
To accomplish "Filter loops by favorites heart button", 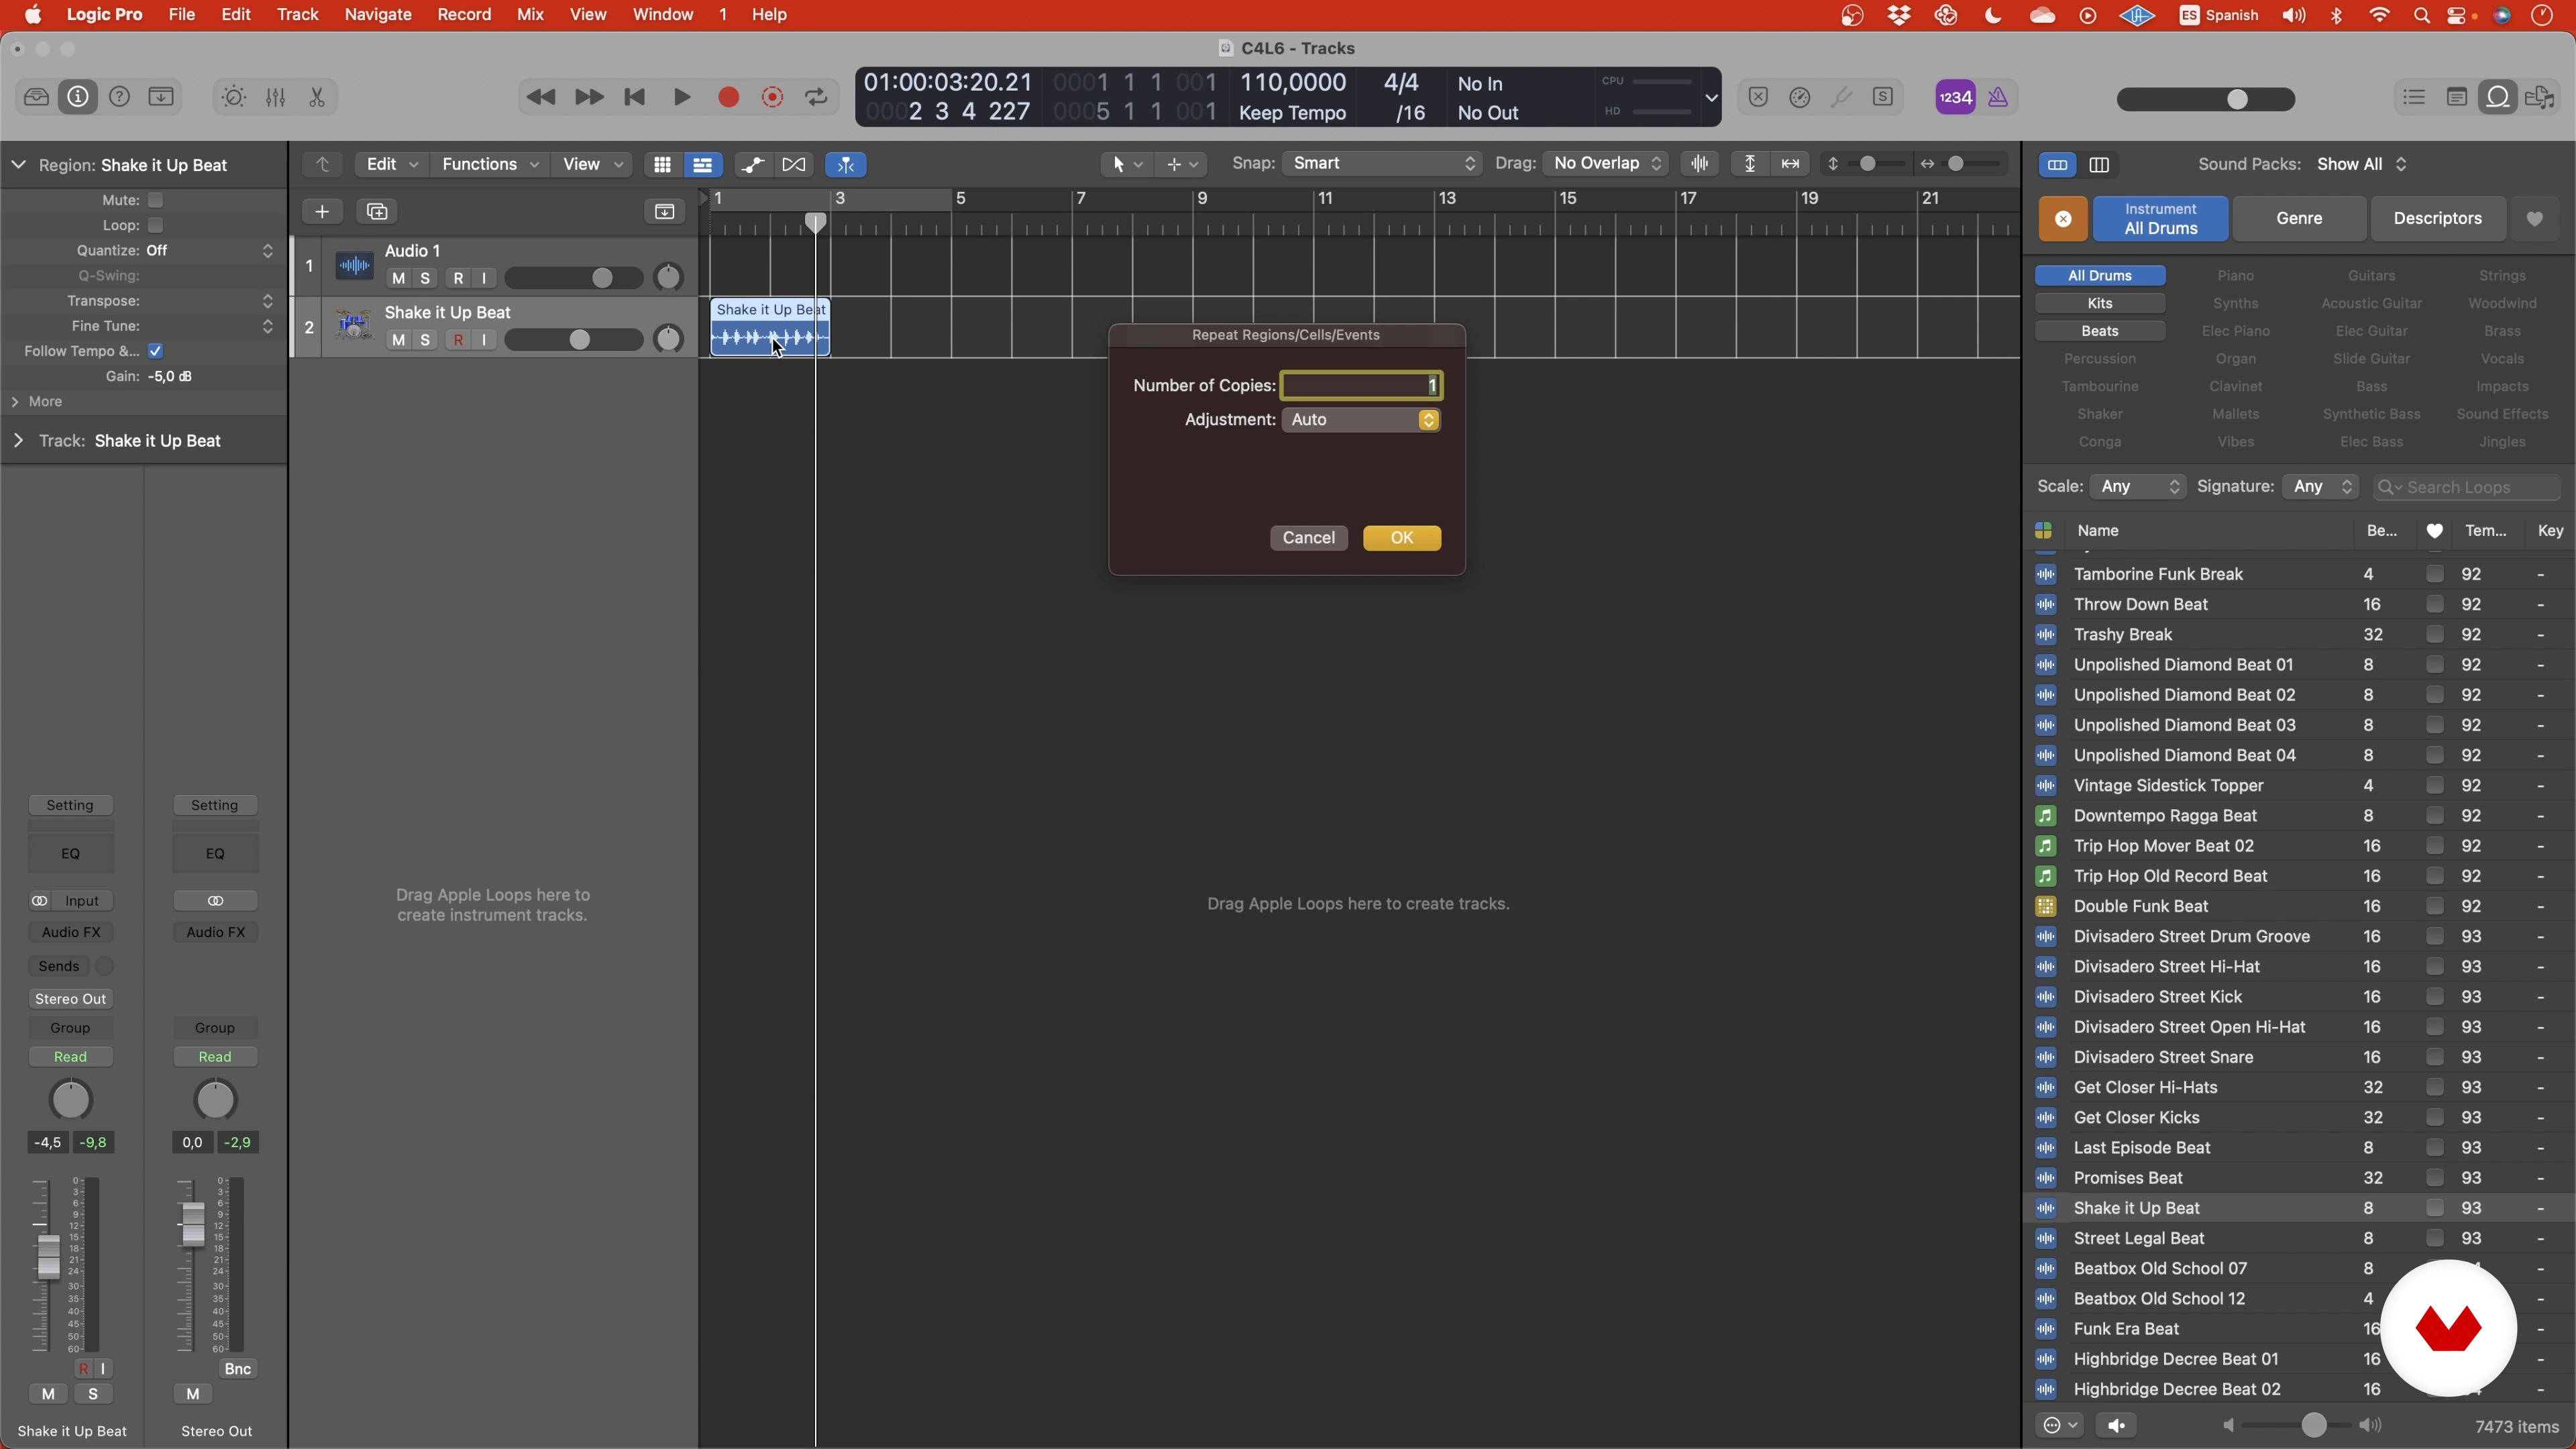I will [2535, 218].
